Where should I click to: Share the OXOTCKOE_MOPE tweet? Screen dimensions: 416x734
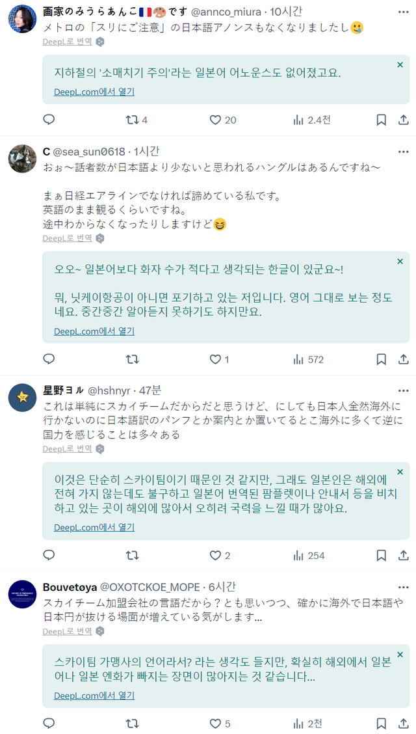(x=403, y=723)
